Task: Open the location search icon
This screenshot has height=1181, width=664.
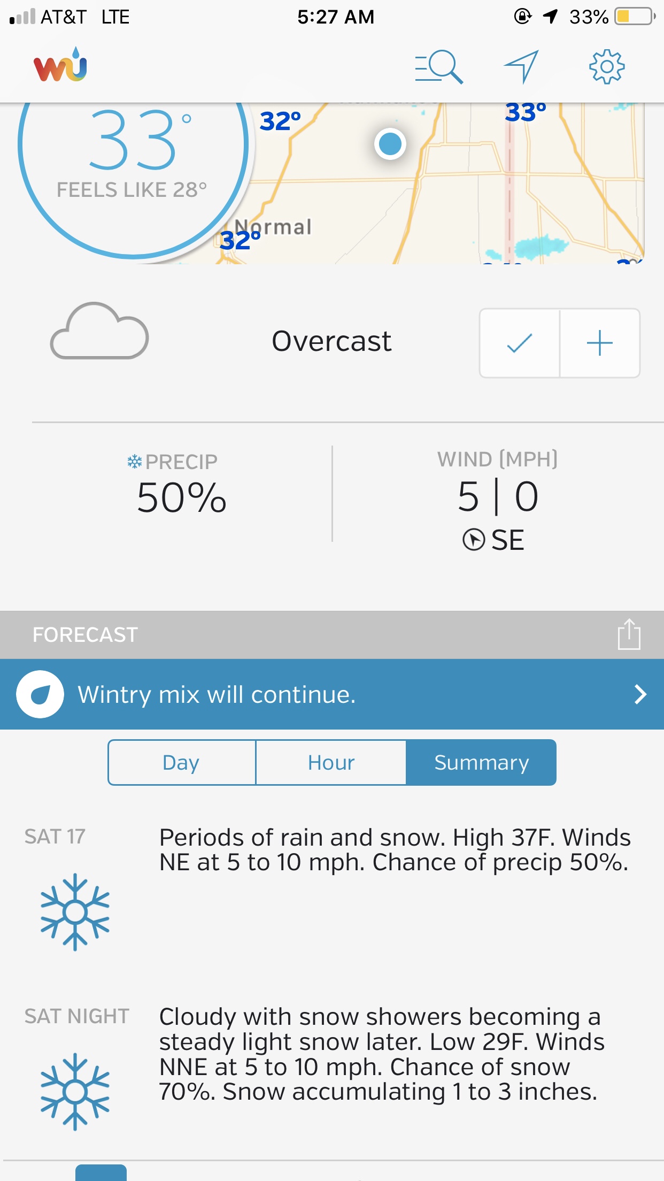Action: pos(439,67)
